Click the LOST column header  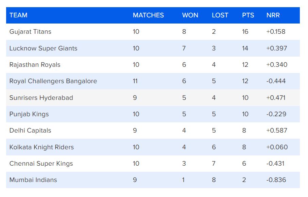pyautogui.click(x=220, y=15)
